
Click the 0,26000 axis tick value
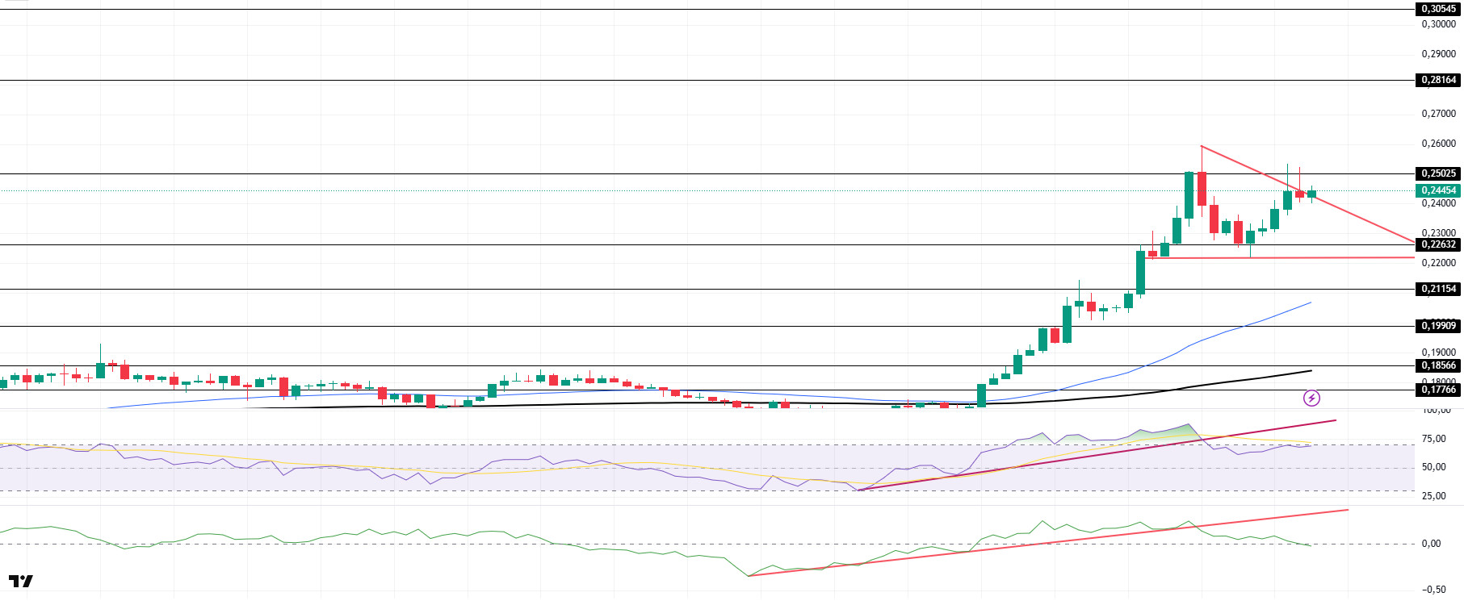pyautogui.click(x=1439, y=144)
